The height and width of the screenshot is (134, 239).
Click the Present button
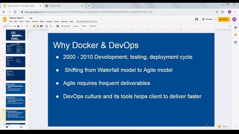[x=207, y=19]
